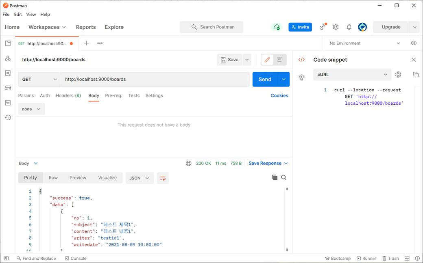Open Trash in status bar
This screenshot has width=423, height=263.
tap(390, 259)
